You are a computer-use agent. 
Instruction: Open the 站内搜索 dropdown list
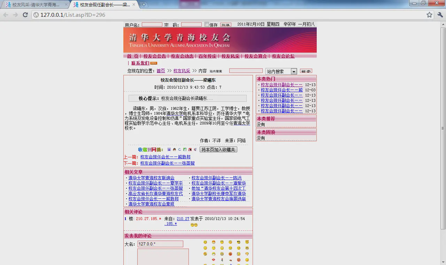[294, 71]
